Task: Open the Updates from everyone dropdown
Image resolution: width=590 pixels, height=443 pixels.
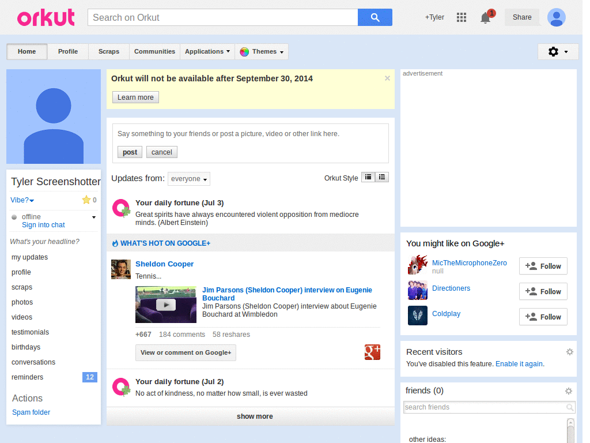Action: (x=189, y=179)
